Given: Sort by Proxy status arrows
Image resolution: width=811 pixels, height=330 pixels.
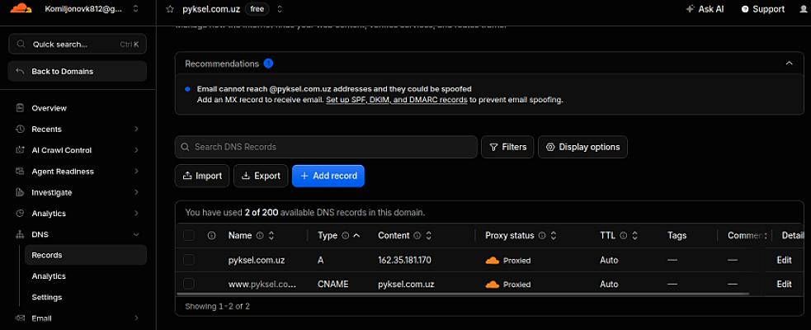Looking at the screenshot, I should 553,235.
